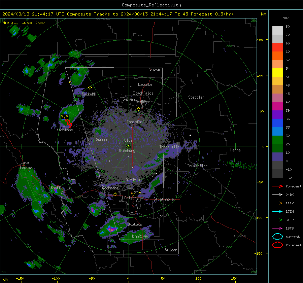Click the red forecast ellipse legend icon
This screenshot has height=283, width=303.
coord(277,245)
